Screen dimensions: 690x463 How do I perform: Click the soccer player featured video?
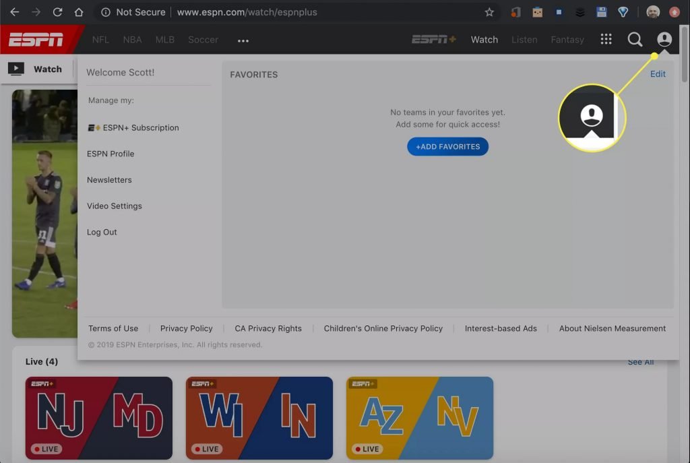[45, 214]
